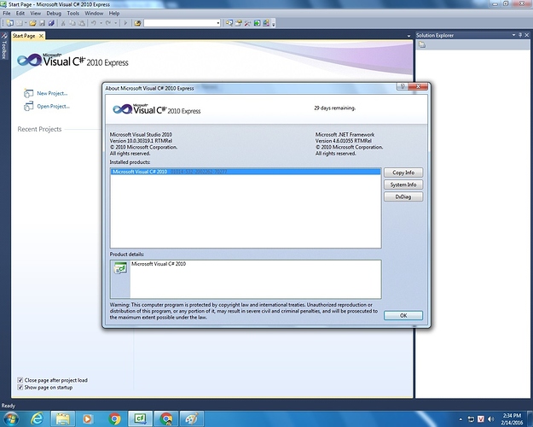Click the Solution Explorer panel's folder icon

(422, 44)
